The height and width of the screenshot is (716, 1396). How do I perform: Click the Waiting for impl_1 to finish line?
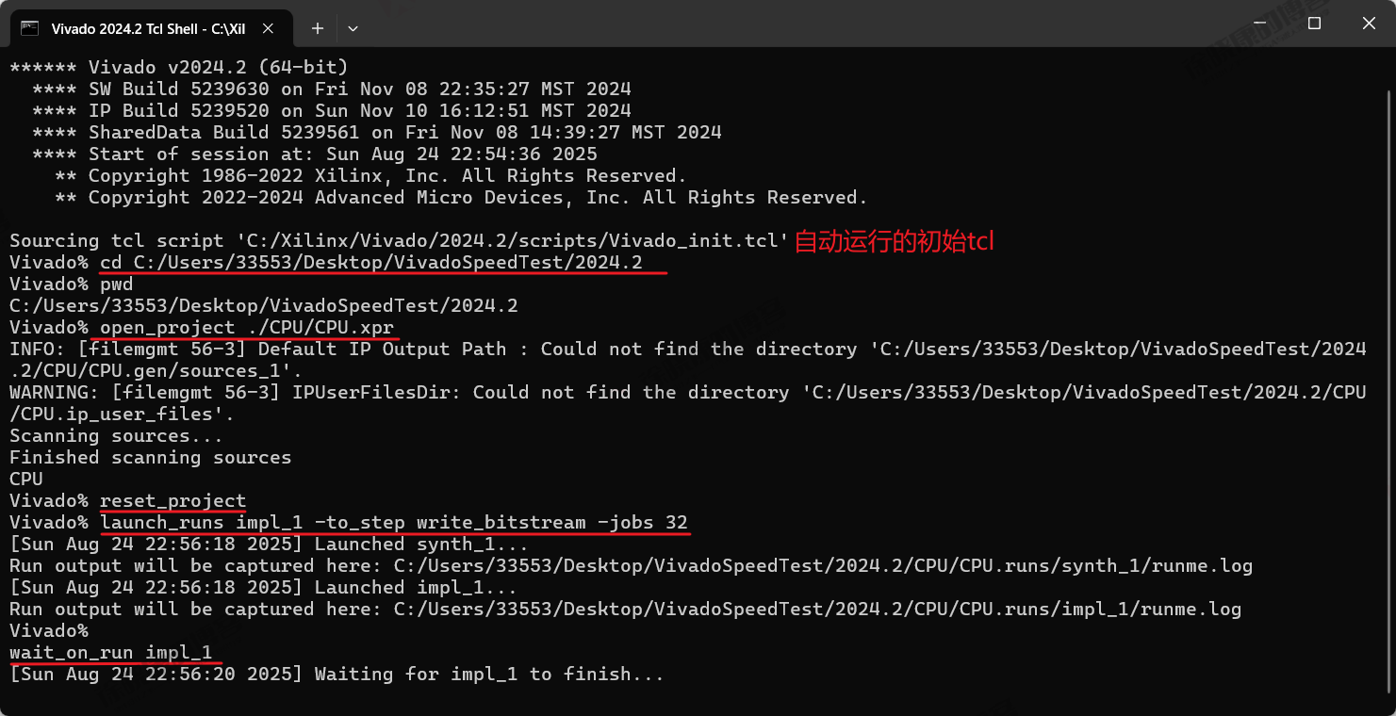337,675
